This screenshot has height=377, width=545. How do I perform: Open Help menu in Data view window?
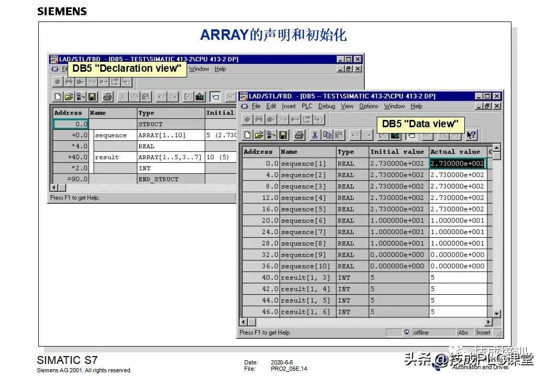(x=417, y=106)
